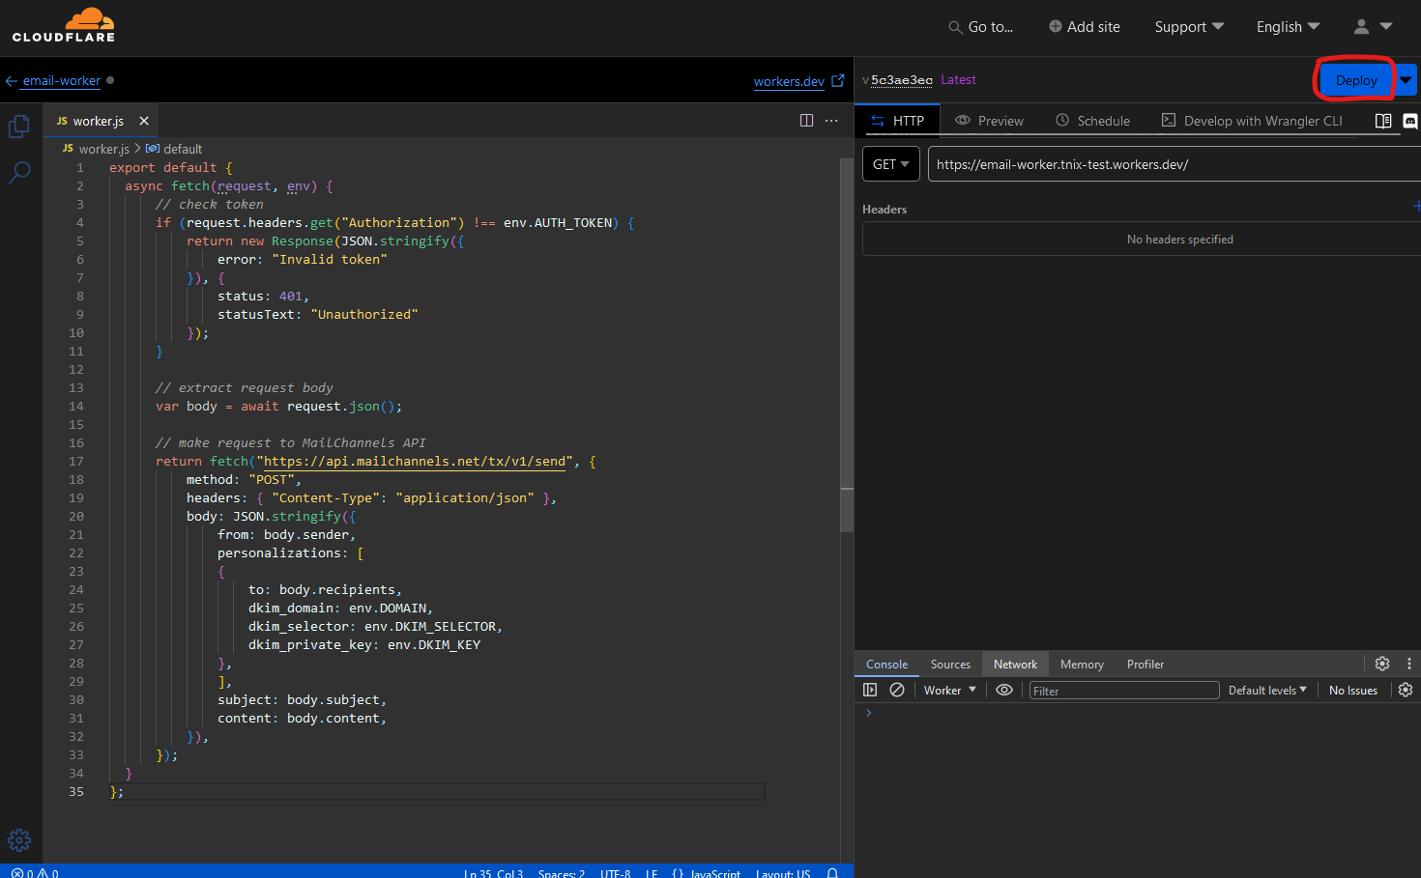The height and width of the screenshot is (878, 1421).
Task: Toggle the console sidebar panel
Action: 870,690
